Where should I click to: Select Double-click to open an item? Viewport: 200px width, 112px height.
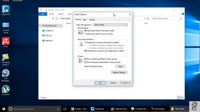tap(85, 51)
